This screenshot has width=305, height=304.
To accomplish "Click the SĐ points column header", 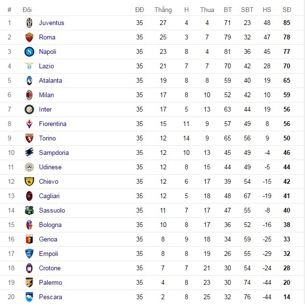I will click(287, 10).
